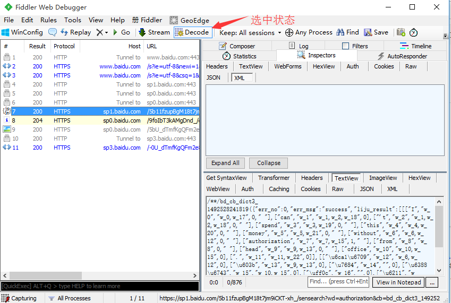Select the Inspectors tab
This screenshot has width=451, height=303.
click(x=317, y=55)
